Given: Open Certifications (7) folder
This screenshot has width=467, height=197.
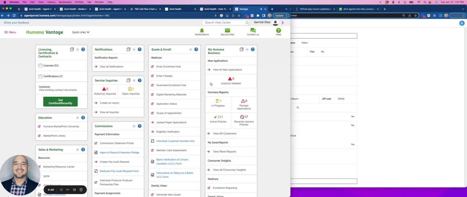Looking at the screenshot, I should pos(50,76).
